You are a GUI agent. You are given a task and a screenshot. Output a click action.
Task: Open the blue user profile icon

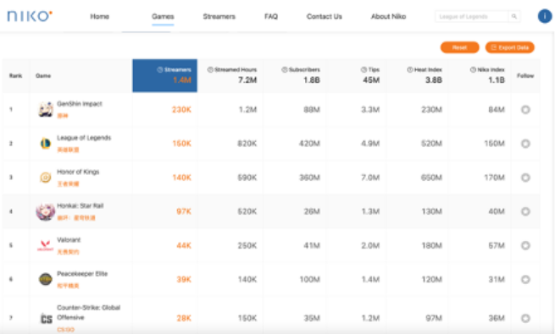(545, 16)
